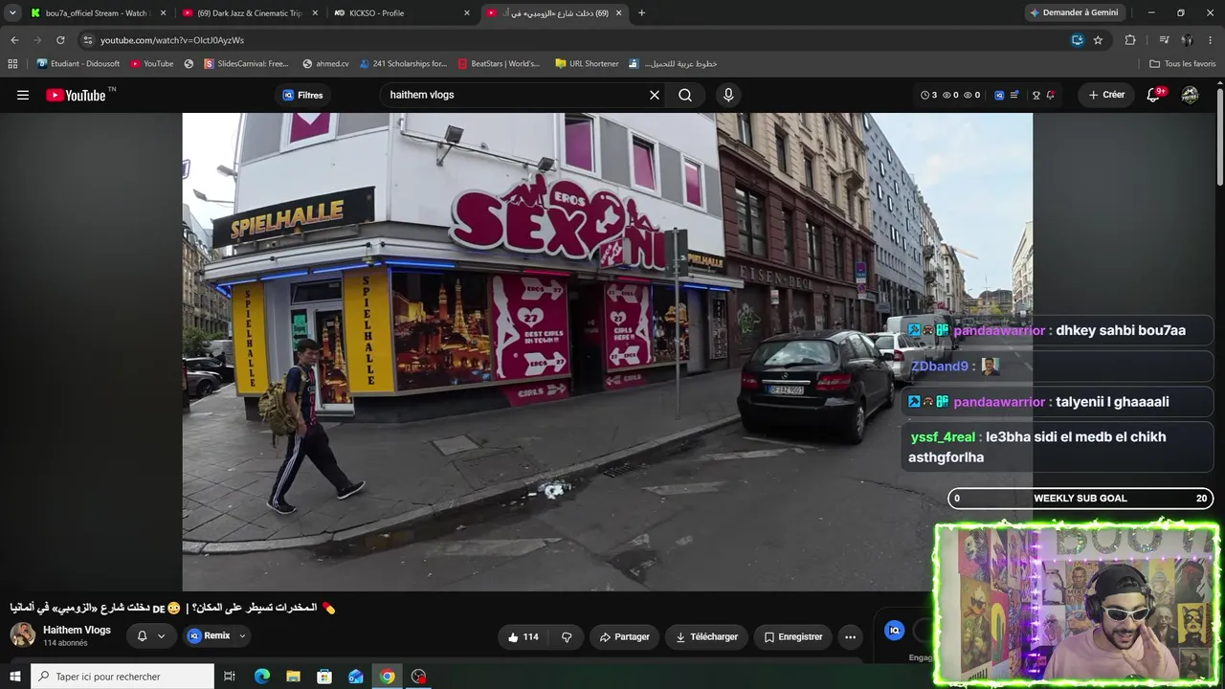Close the Dark Jazz & Cinematic tab
Viewport: 1225px width, 689px height.
click(x=315, y=13)
